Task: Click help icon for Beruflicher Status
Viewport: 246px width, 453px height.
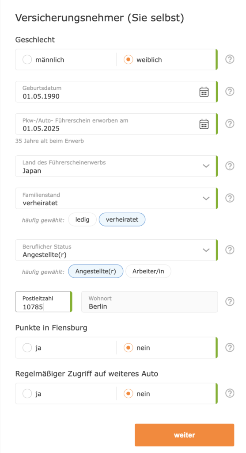Action: 230,250
